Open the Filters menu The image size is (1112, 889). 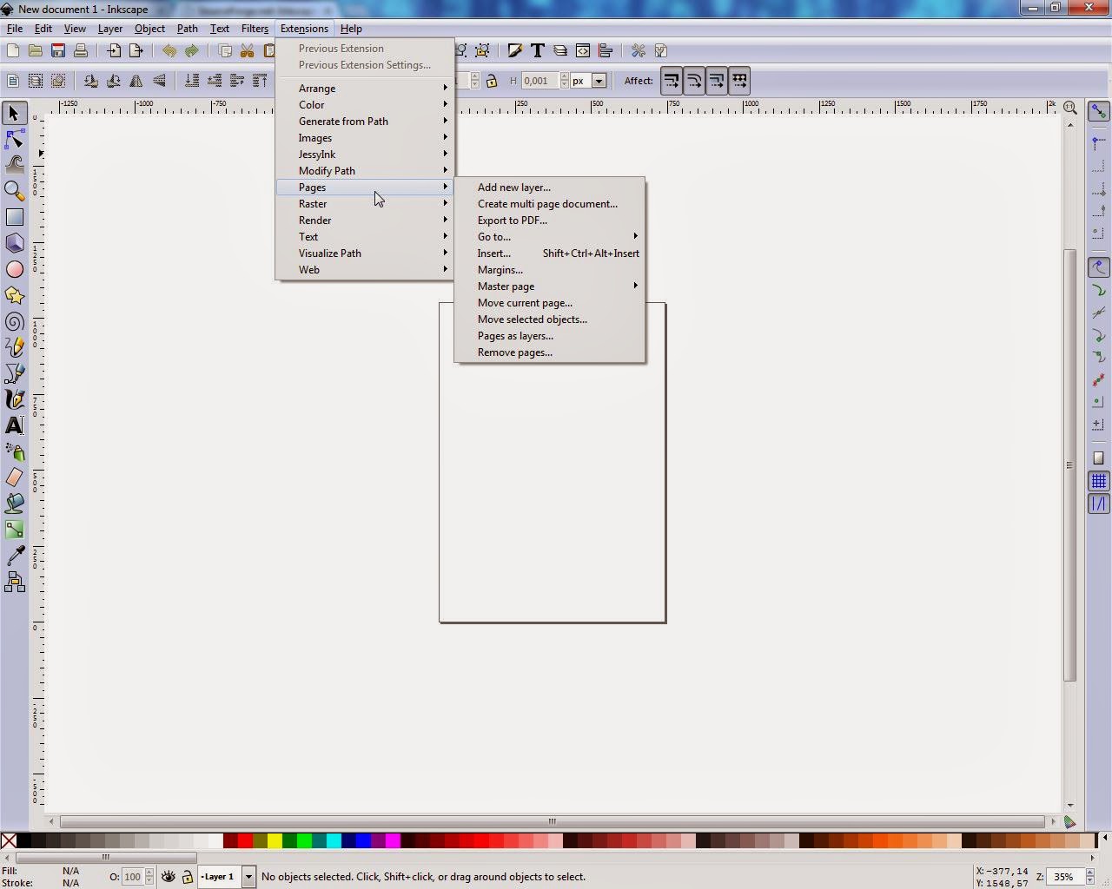pos(255,29)
